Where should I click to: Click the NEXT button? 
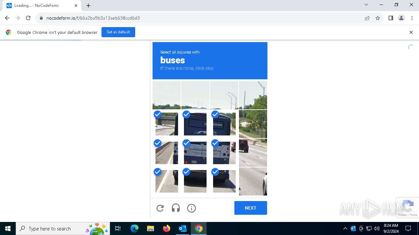[251, 208]
